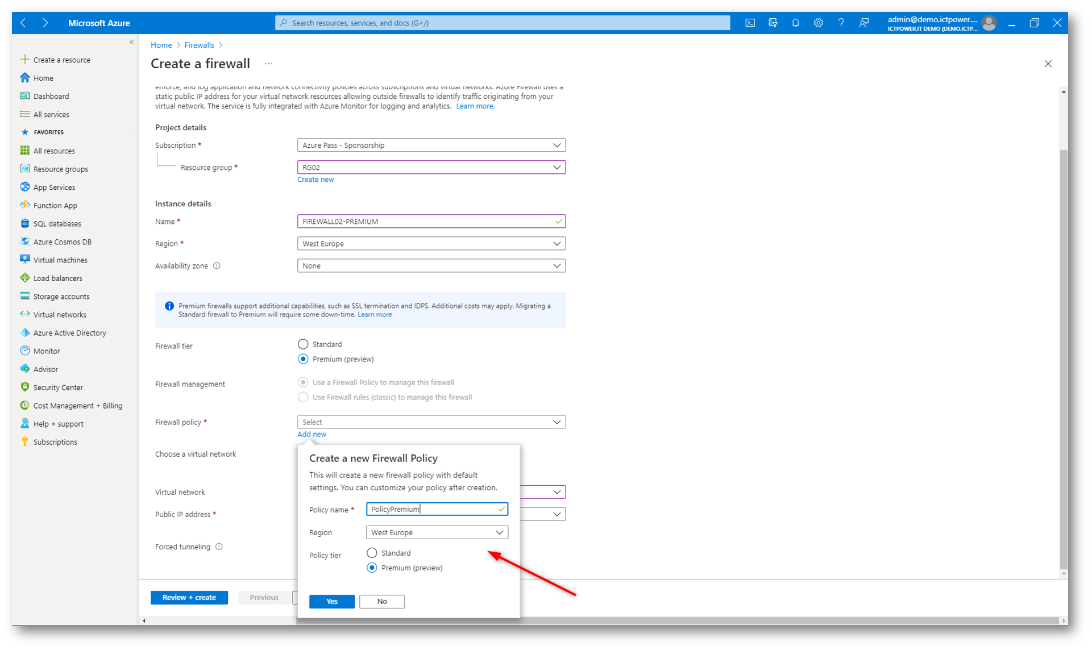Open All services in sidebar
Image resolution: width=1092 pixels, height=650 pixels.
pos(51,114)
